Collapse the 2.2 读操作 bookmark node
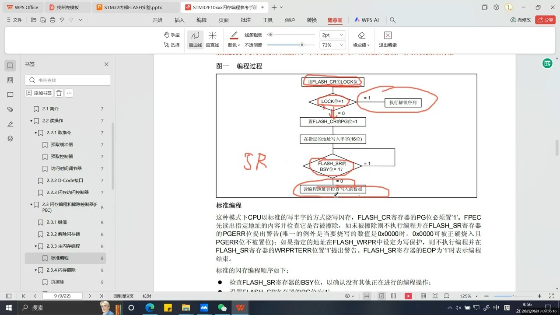 pyautogui.click(x=31, y=121)
